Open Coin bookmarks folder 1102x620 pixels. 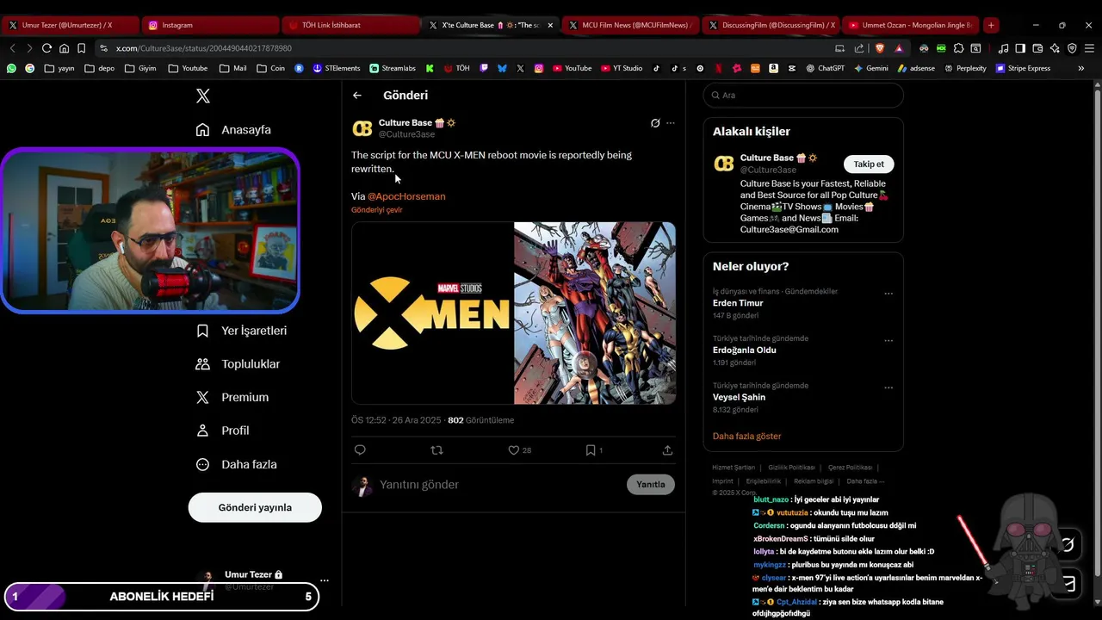coord(270,68)
